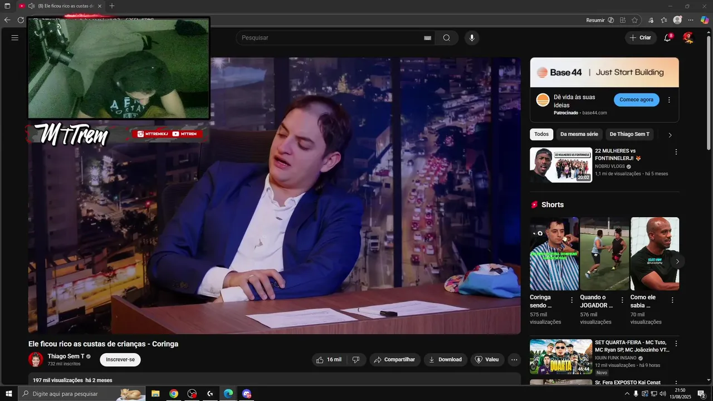Dislike the video with thumbs down
Viewport: 713px width, 401px height.
[x=356, y=360]
